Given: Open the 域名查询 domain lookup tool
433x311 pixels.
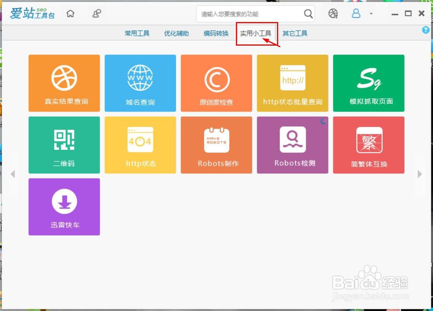Looking at the screenshot, I should [140, 83].
